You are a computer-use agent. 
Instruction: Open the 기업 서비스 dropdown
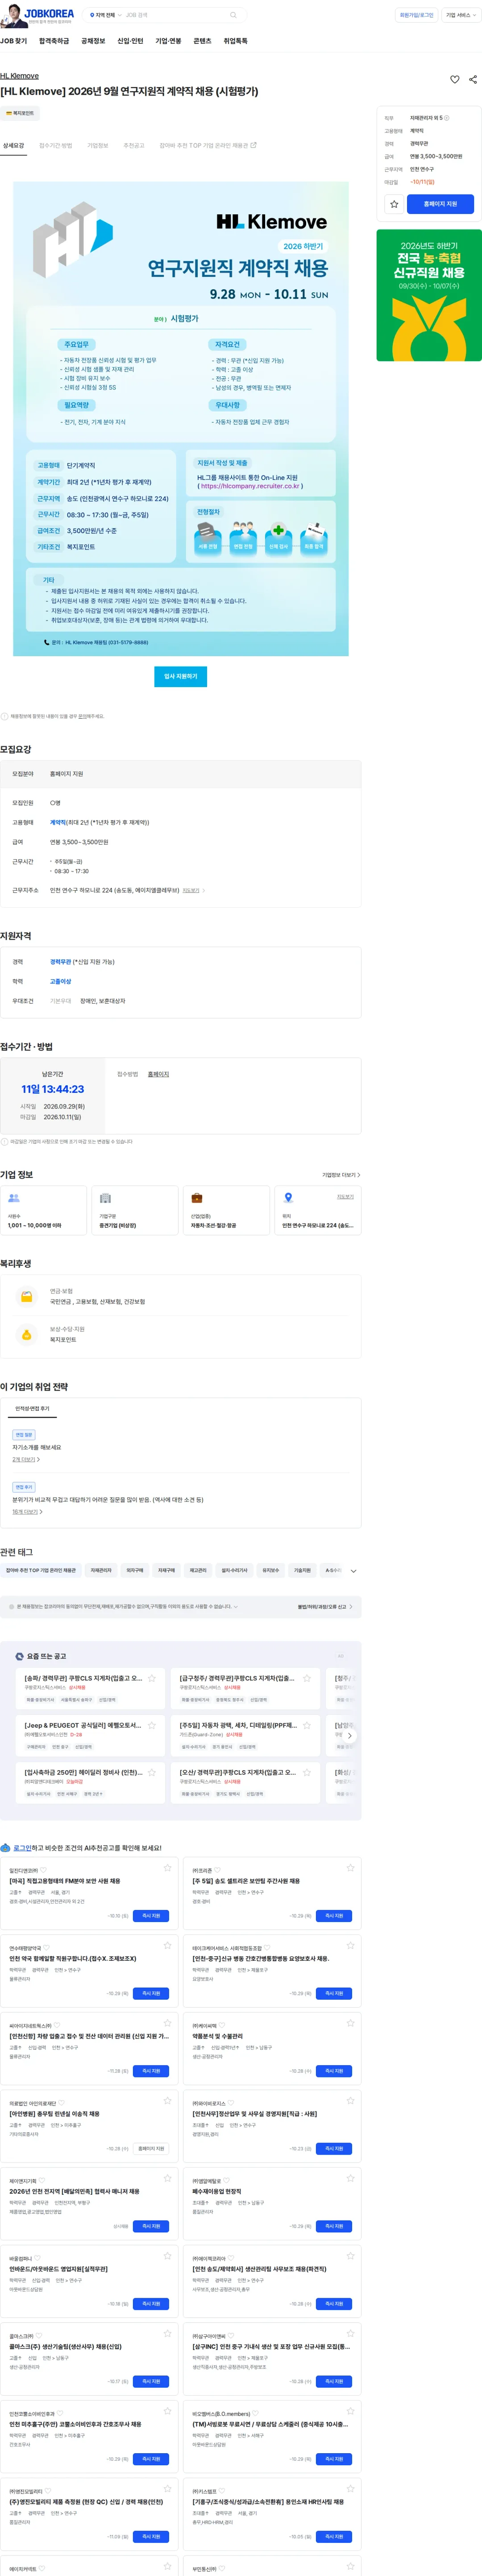460,15
